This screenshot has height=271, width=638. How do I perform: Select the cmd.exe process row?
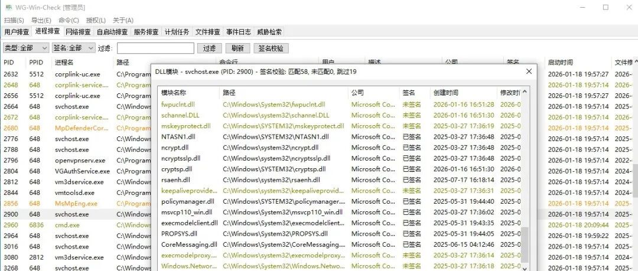point(76,225)
